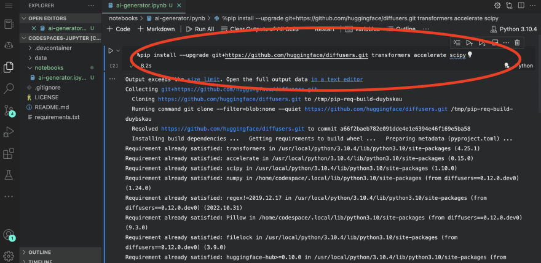The height and width of the screenshot is (263, 541).
Task: Collapse the Open Editors section
Action: pyautogui.click(x=25, y=18)
